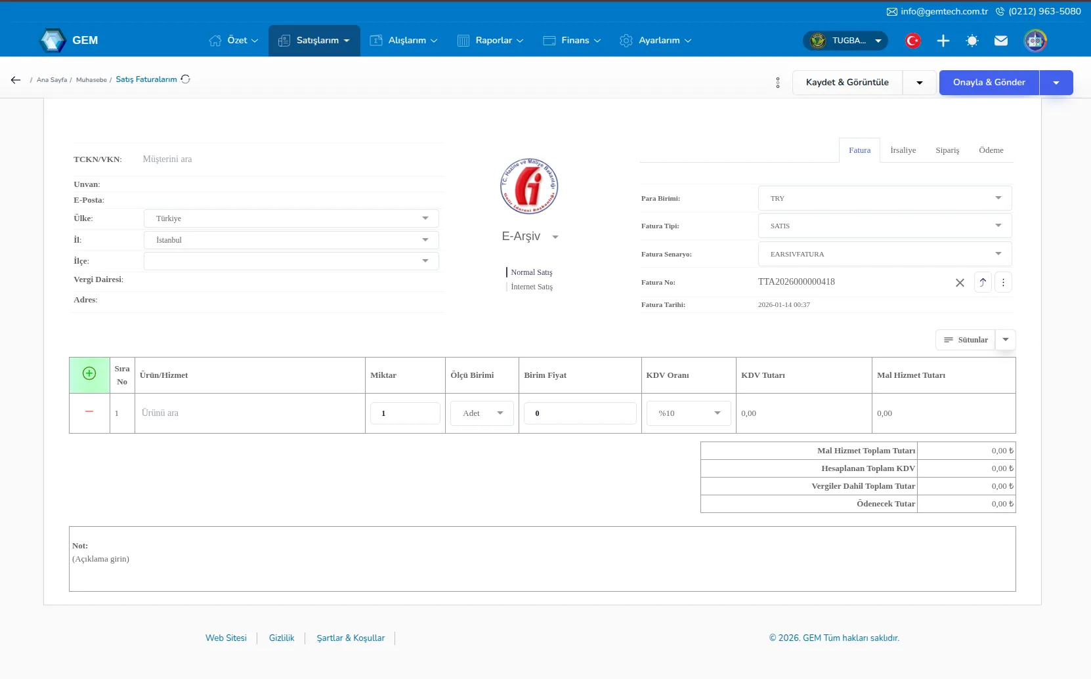Open Fatura Tipi dropdown showing SATIS
This screenshot has height=679, width=1091.
[885, 226]
